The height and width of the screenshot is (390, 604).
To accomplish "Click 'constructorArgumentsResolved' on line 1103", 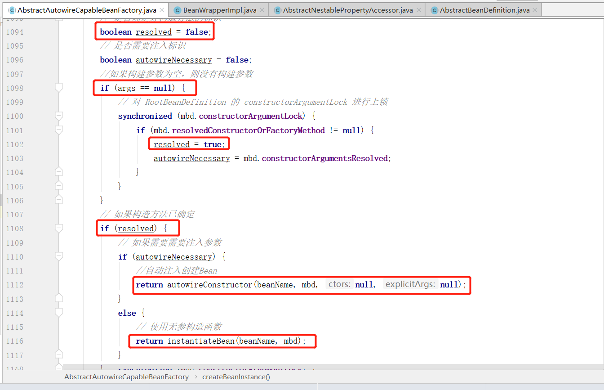I will (324, 158).
